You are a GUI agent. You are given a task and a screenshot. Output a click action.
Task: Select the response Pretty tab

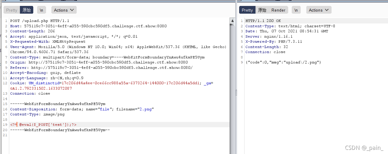tap(247, 10)
